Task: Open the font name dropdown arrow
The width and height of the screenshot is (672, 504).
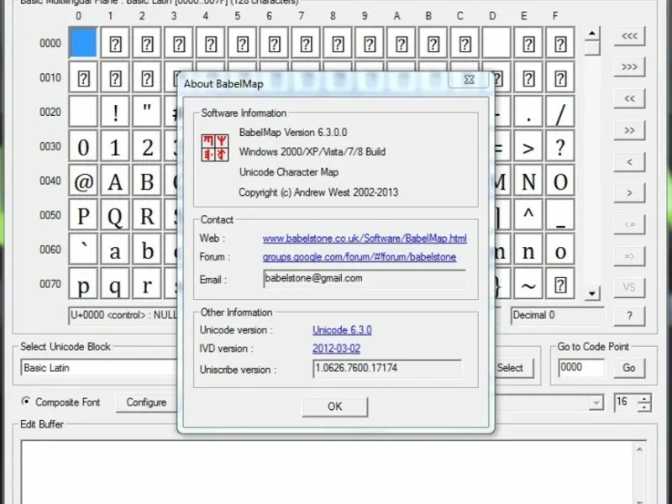Action: point(596,403)
